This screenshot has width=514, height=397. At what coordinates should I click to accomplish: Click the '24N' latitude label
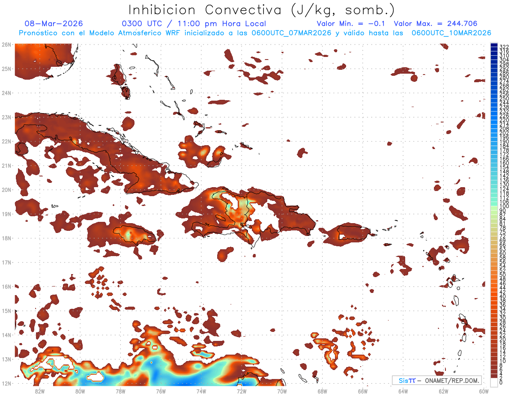pos(6,93)
